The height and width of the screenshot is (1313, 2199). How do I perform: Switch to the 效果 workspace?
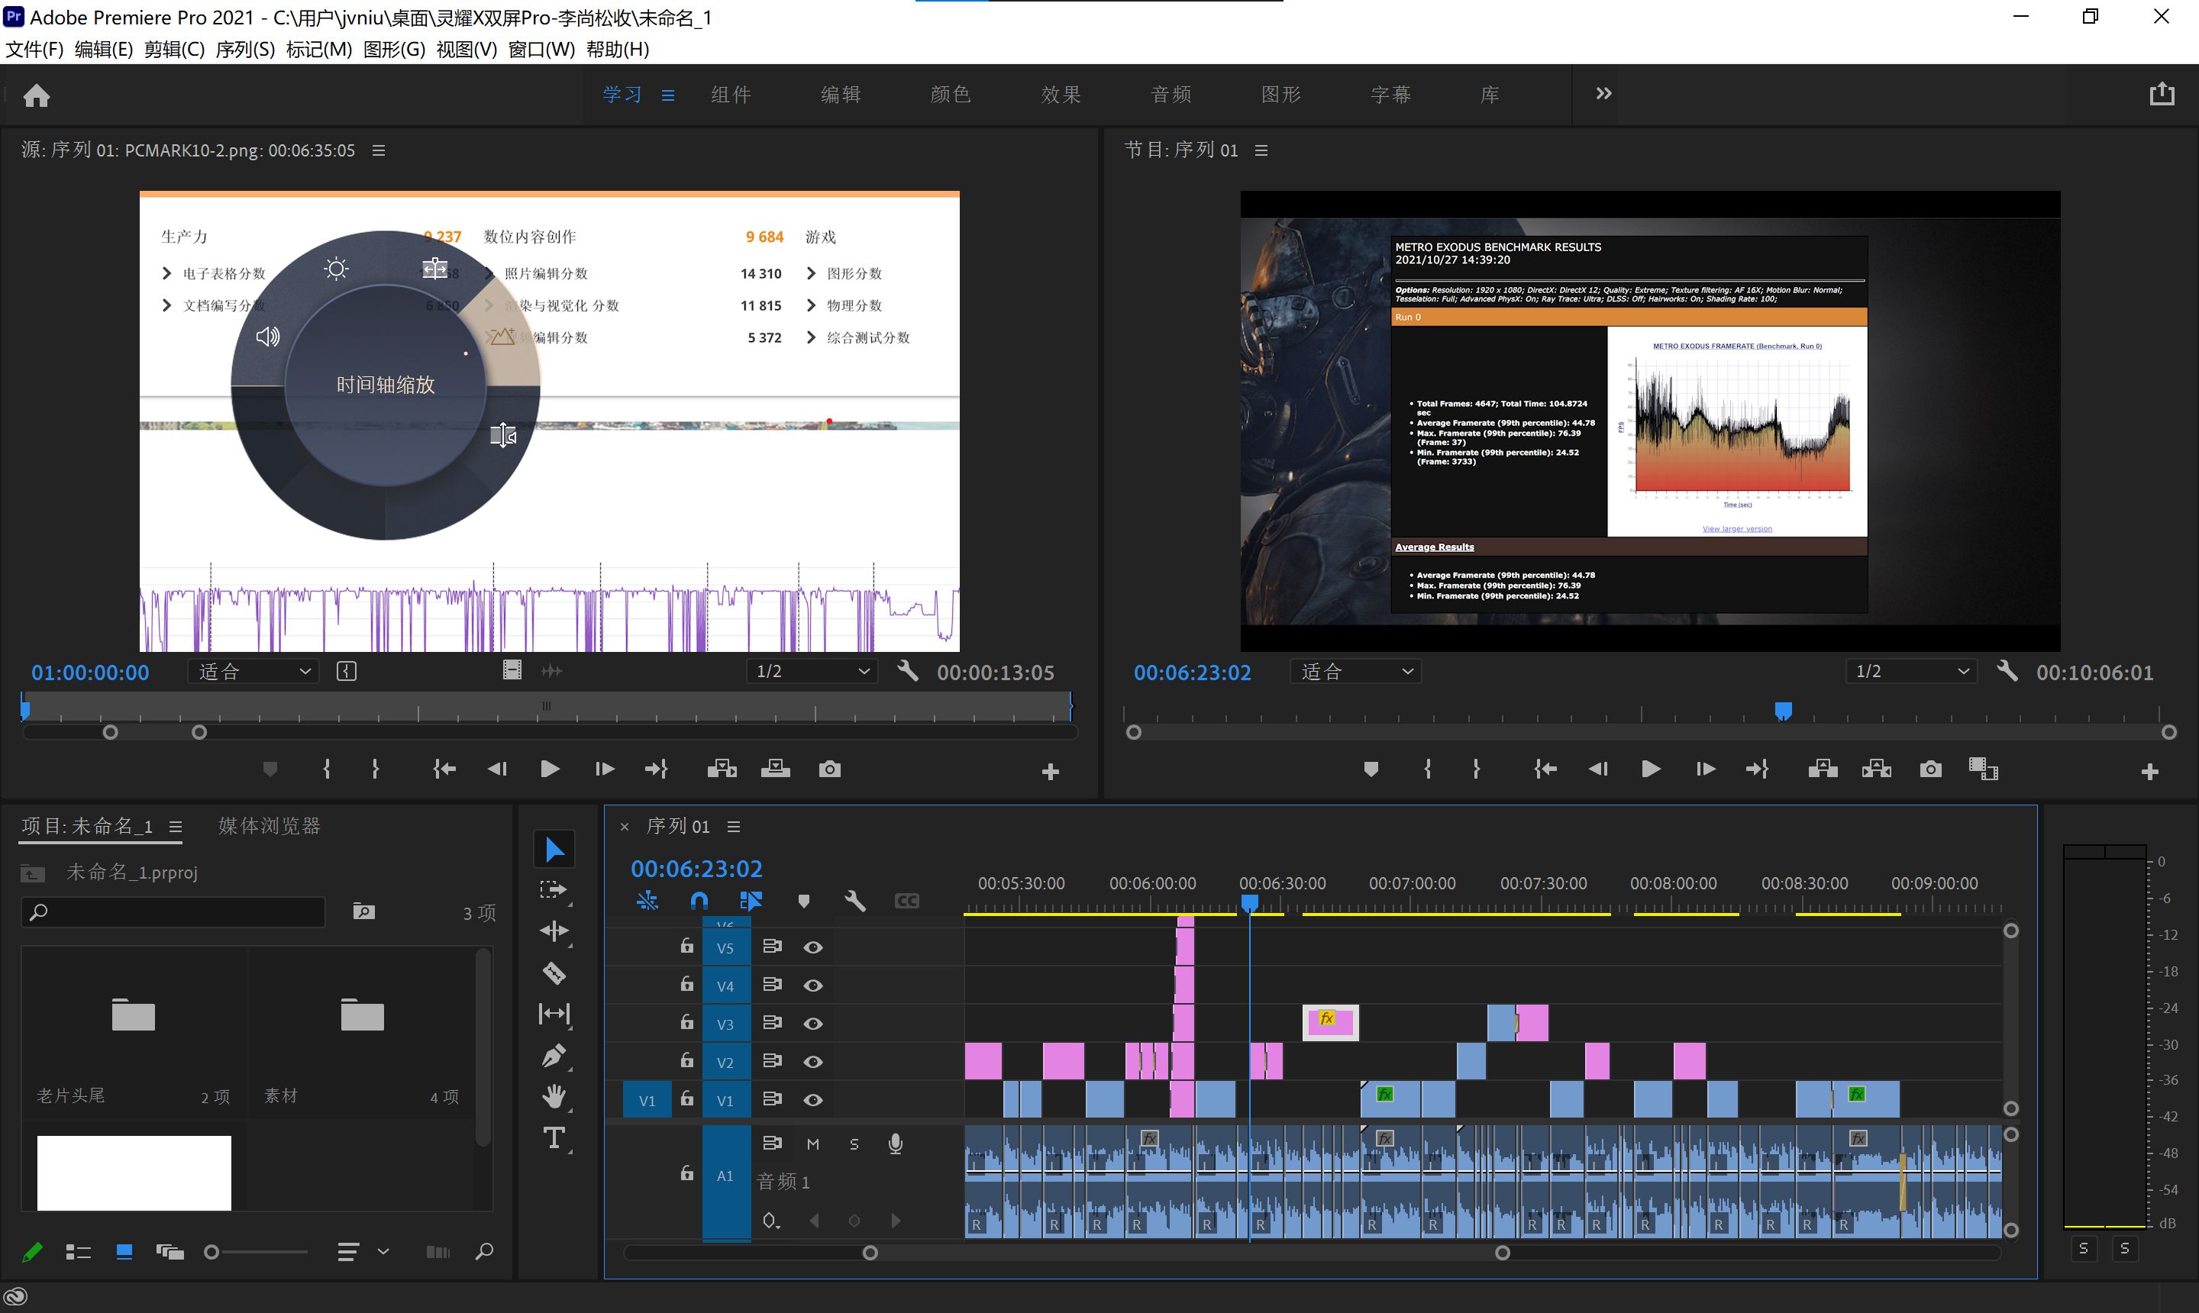1060,95
